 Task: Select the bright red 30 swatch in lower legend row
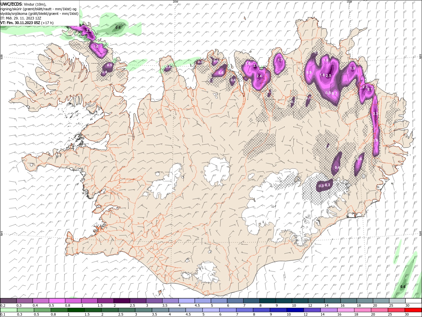[x=413, y=310]
